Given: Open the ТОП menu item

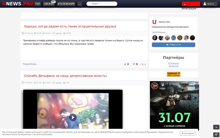Looking at the screenshot, I should pos(38,4).
